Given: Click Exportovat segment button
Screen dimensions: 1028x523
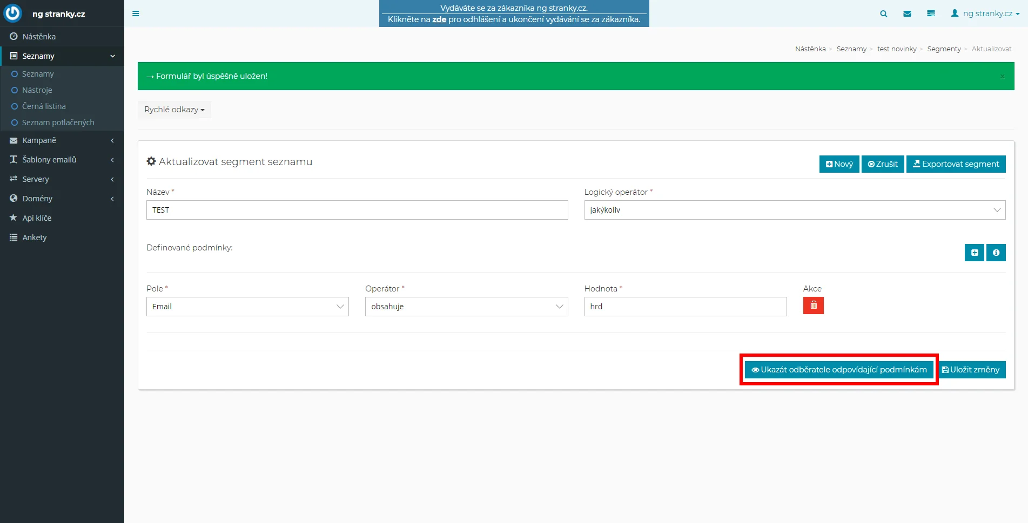Looking at the screenshot, I should 956,164.
